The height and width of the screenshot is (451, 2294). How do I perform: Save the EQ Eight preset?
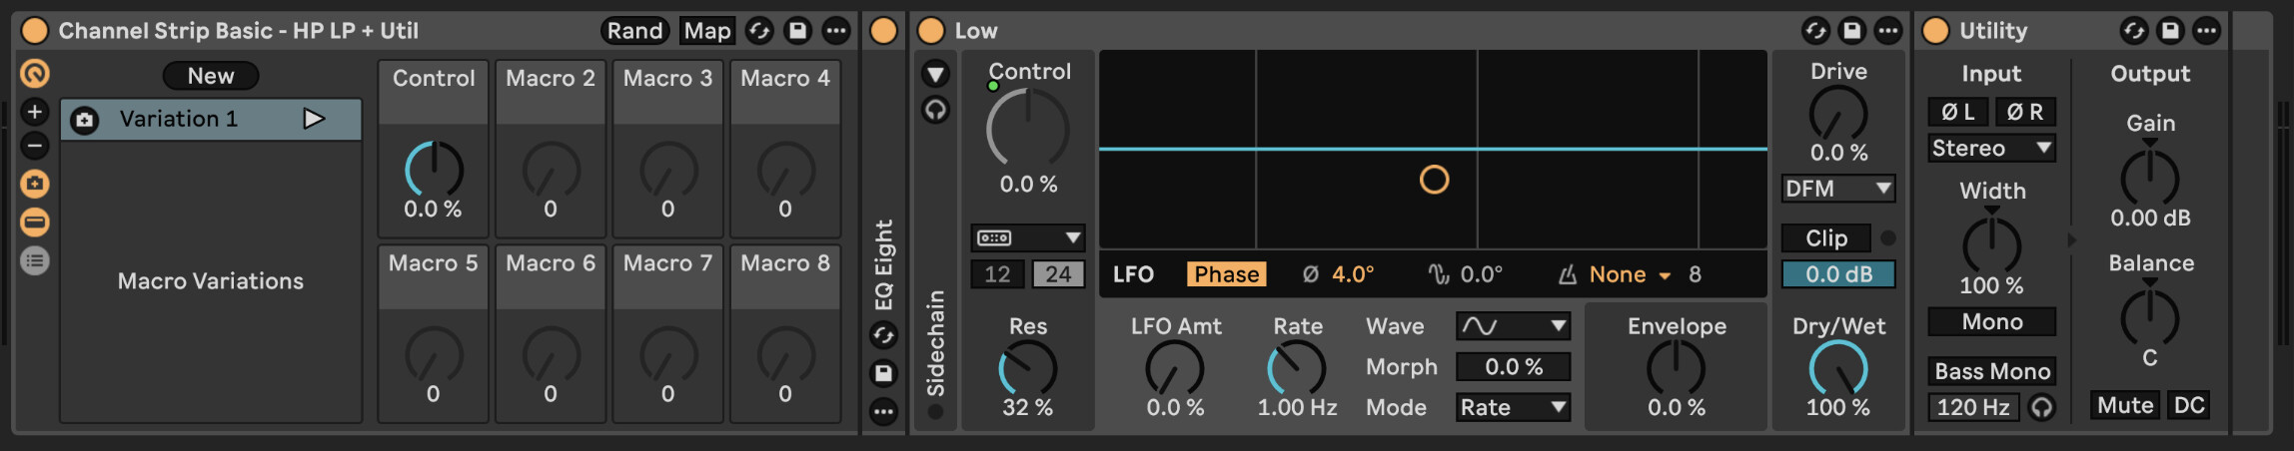point(883,373)
